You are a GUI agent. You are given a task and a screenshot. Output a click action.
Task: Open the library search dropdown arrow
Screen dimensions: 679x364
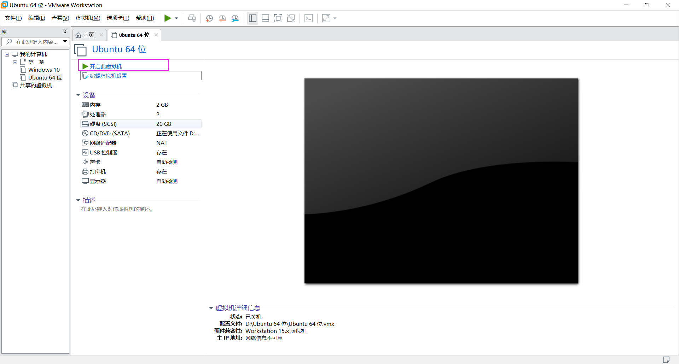point(65,41)
